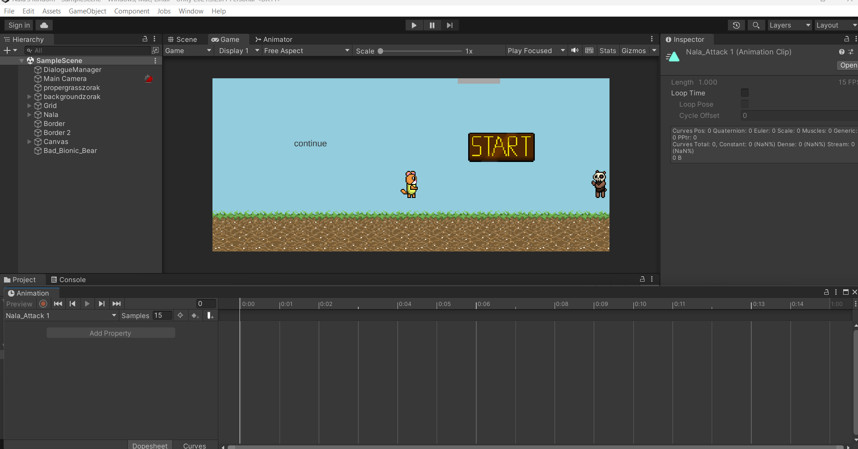Enable animation recording with red record button
The height and width of the screenshot is (449, 858).
point(43,304)
